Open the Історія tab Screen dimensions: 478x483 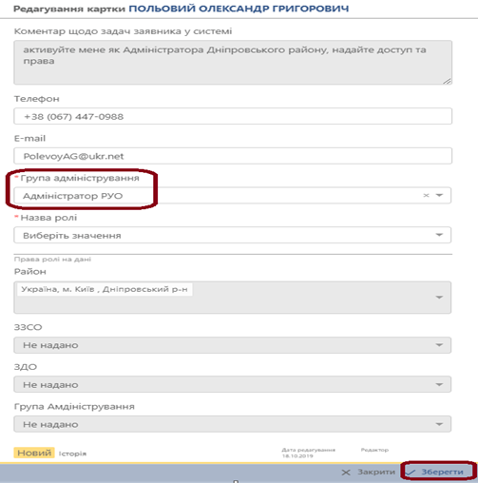tap(72, 454)
